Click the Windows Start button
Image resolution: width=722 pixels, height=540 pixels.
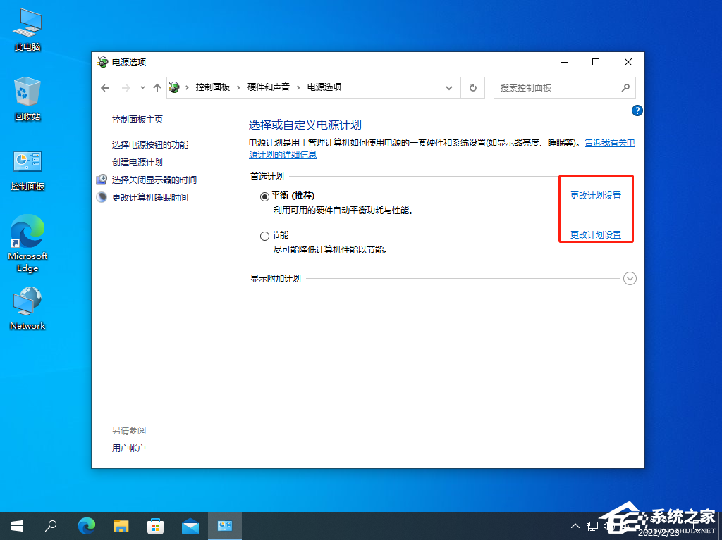[17, 526]
